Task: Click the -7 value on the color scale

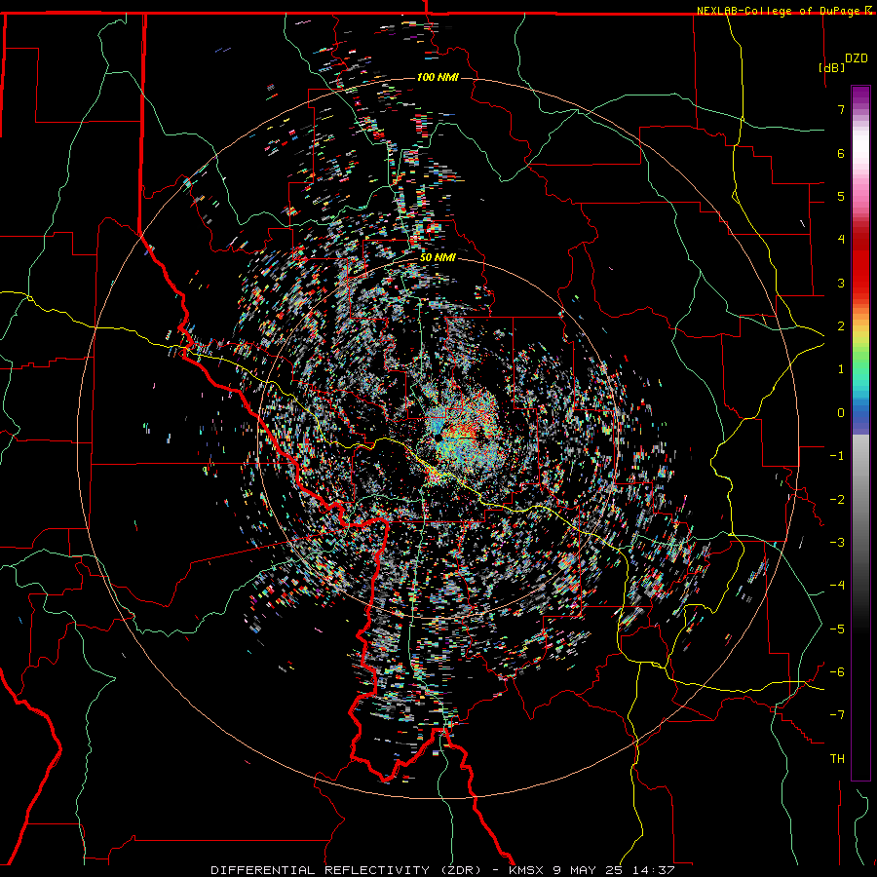Action: tap(837, 715)
